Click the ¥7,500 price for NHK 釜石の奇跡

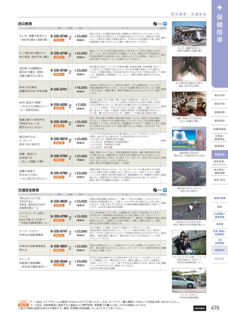point(80,105)
